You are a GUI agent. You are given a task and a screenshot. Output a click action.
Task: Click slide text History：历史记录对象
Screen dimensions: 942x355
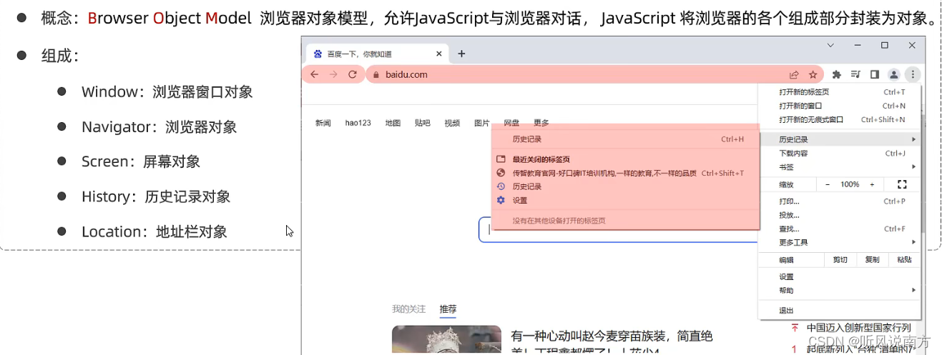coord(156,197)
